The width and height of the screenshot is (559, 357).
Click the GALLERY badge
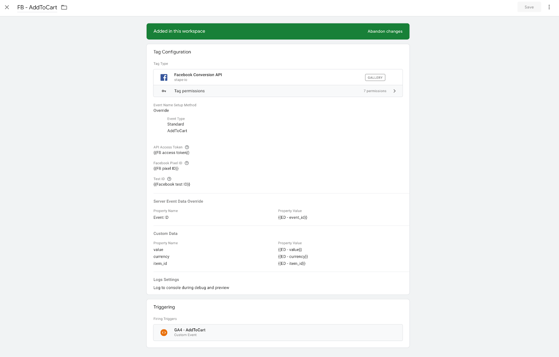click(375, 77)
